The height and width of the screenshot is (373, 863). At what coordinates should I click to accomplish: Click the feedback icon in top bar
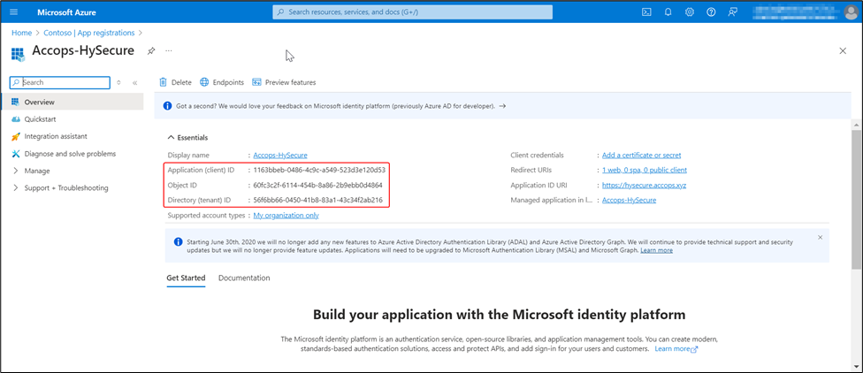[731, 12]
